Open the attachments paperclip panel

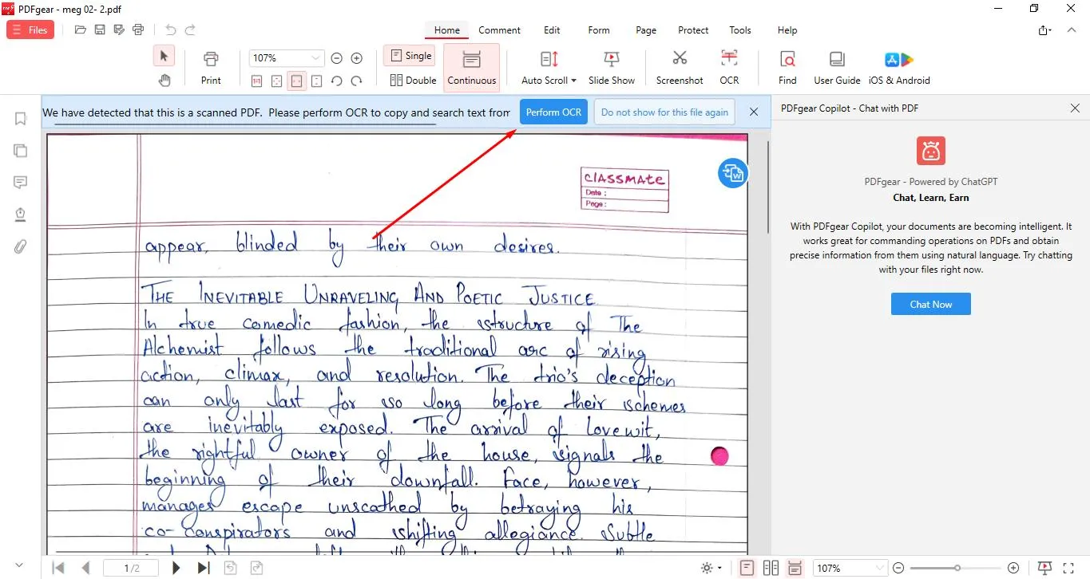click(x=21, y=246)
